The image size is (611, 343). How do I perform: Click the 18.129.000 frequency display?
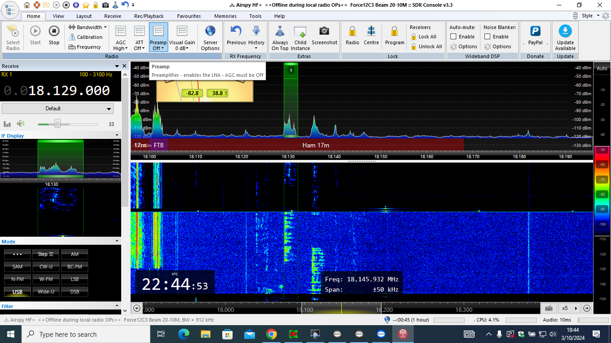pyautogui.click(x=69, y=91)
